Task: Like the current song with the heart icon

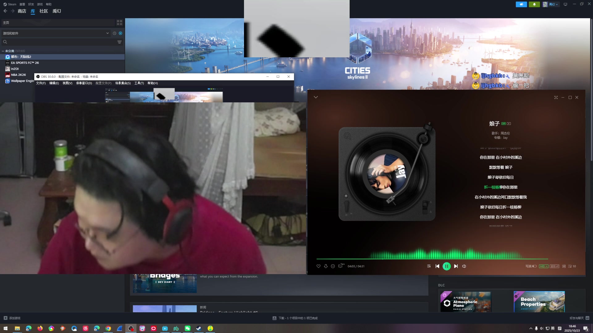Action: click(318, 266)
